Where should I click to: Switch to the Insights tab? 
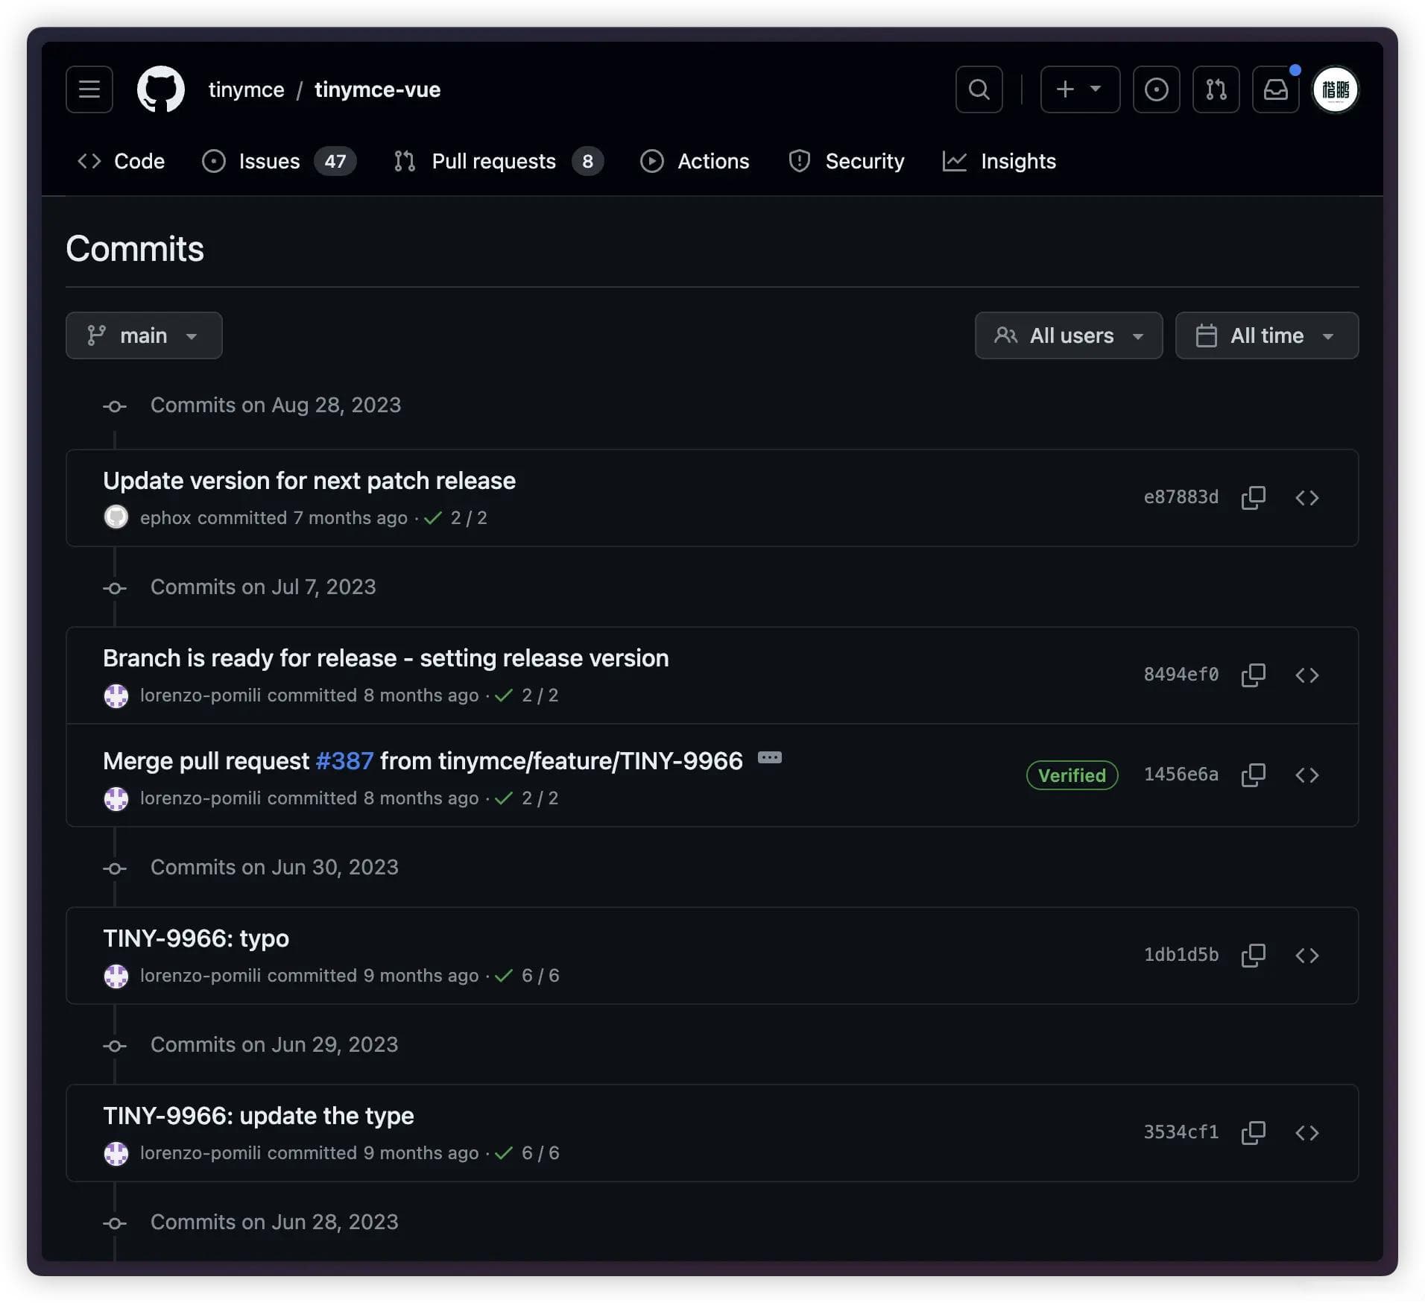[x=999, y=161]
